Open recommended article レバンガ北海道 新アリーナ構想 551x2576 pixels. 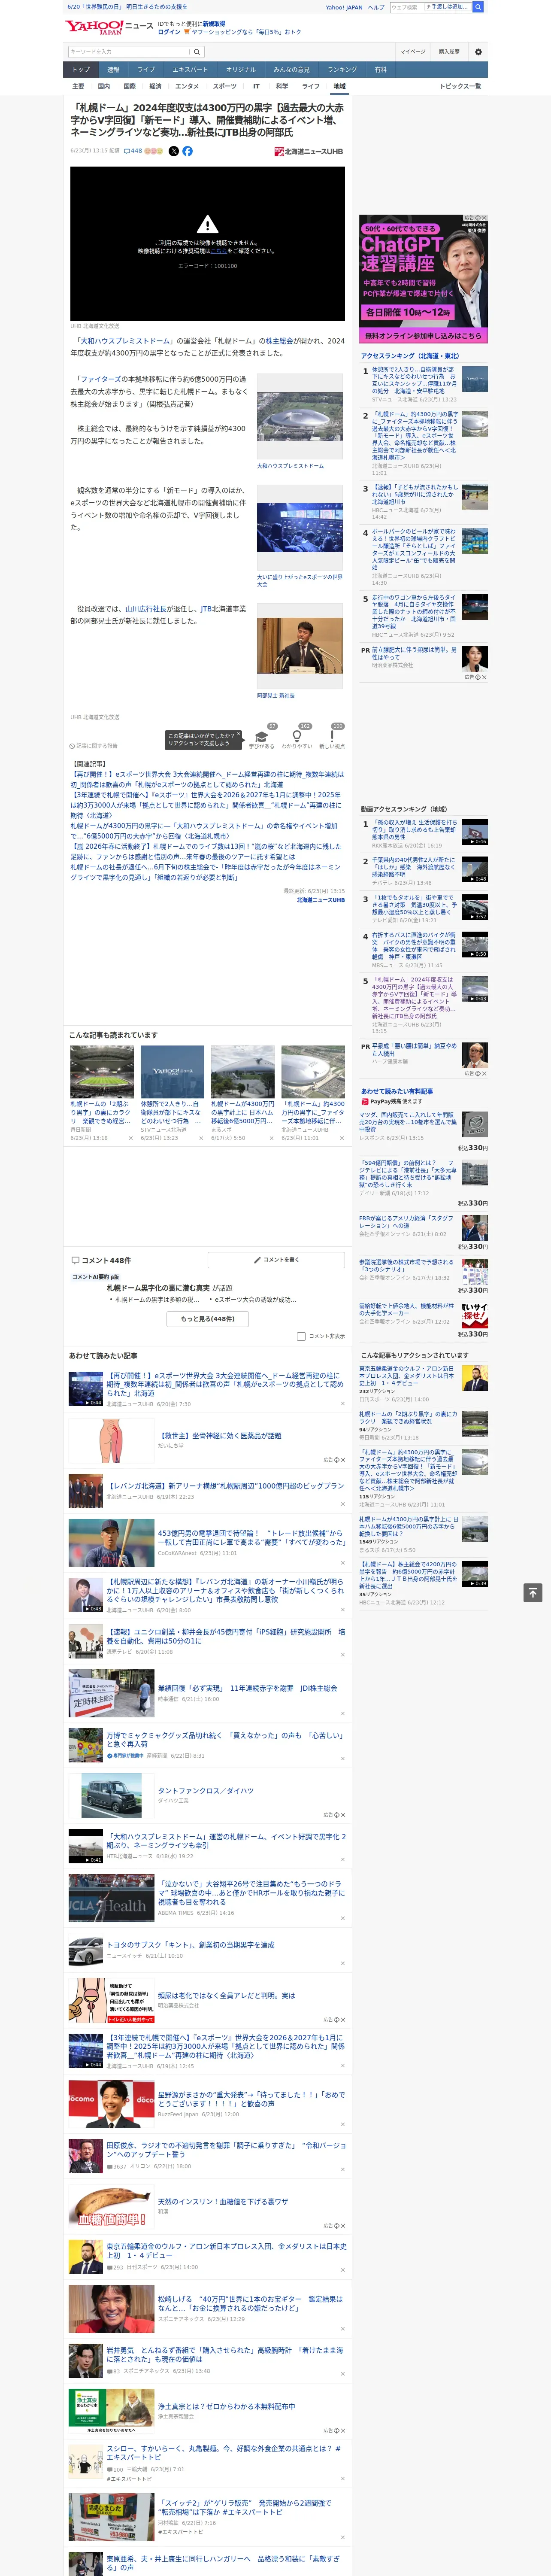coord(225,1485)
